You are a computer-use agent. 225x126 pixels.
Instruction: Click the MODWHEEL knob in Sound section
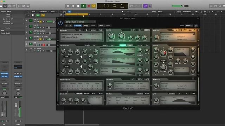tap(122, 36)
